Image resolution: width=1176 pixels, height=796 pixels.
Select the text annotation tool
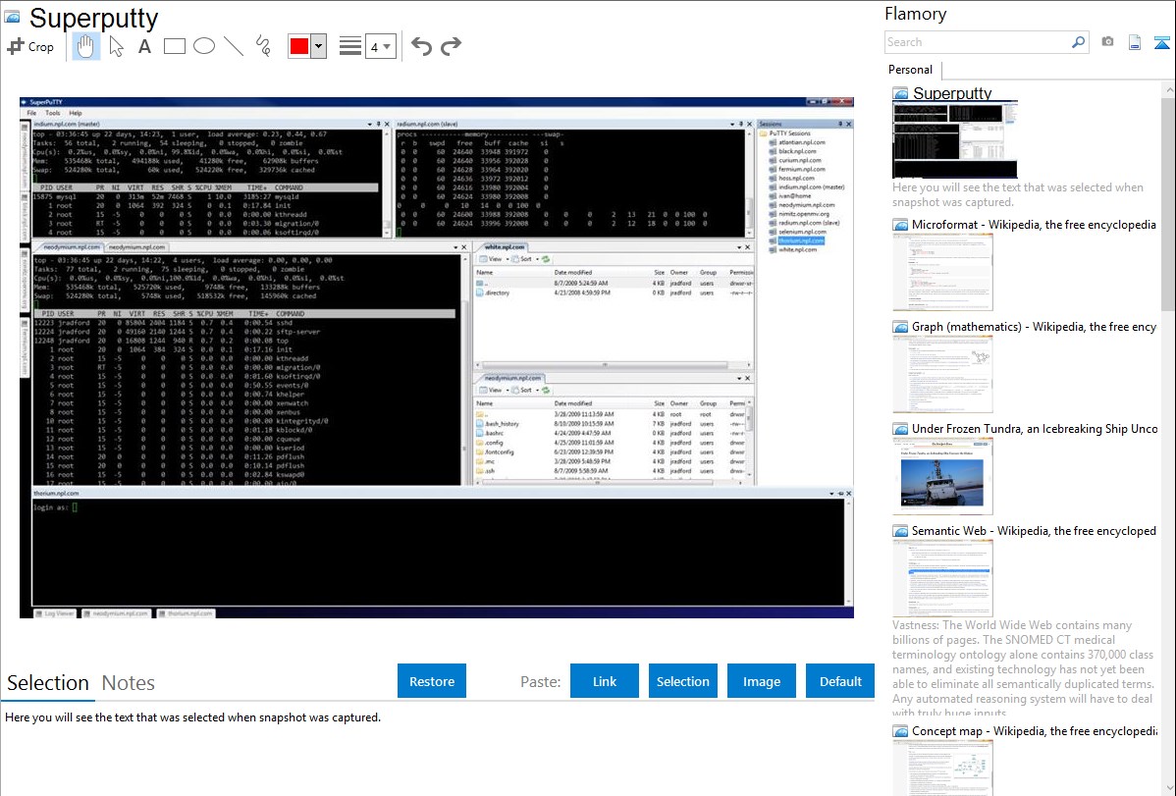(144, 46)
